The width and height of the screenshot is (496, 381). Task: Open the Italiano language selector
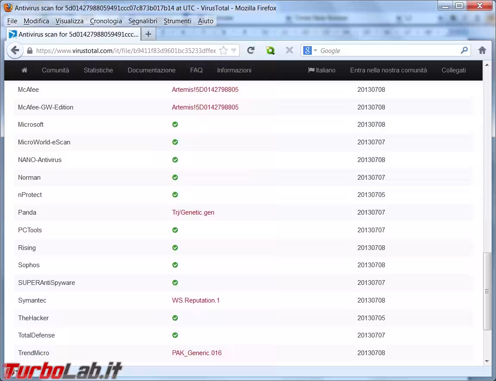click(322, 70)
